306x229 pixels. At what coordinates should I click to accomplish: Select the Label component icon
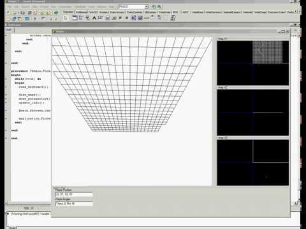[94, 18]
